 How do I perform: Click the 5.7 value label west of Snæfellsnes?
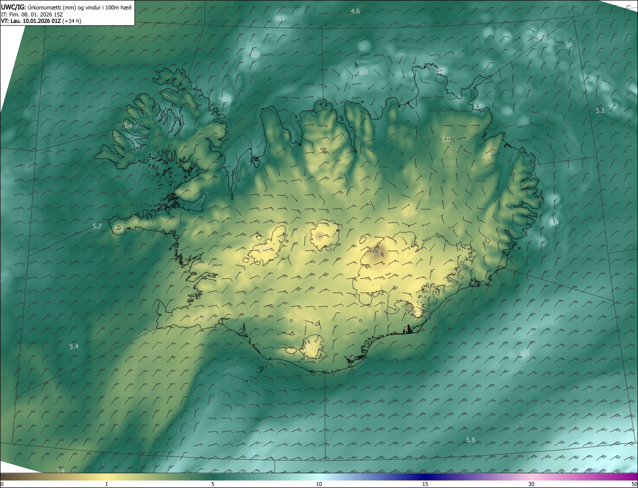[x=97, y=227]
